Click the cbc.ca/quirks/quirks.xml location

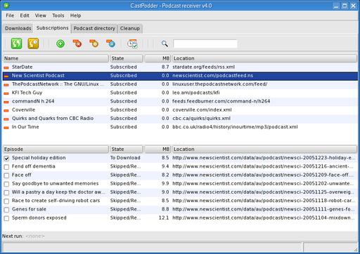click(x=201, y=119)
